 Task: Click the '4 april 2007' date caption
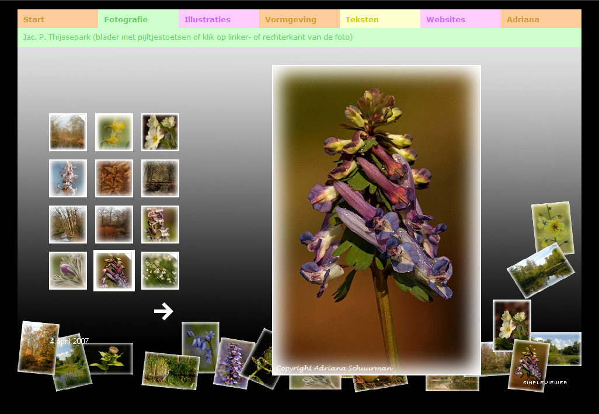pos(69,340)
